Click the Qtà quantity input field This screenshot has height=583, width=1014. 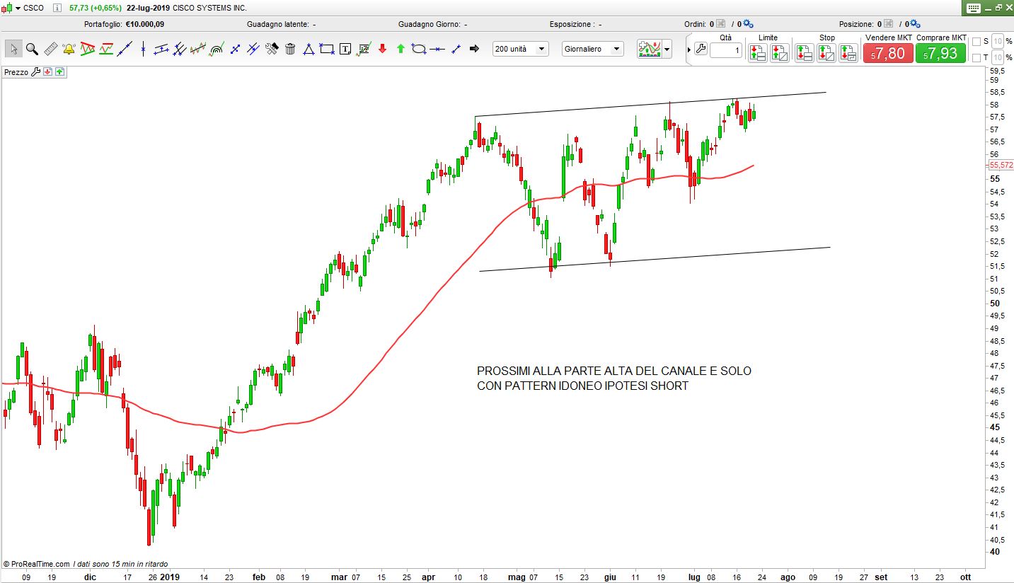[x=725, y=50]
